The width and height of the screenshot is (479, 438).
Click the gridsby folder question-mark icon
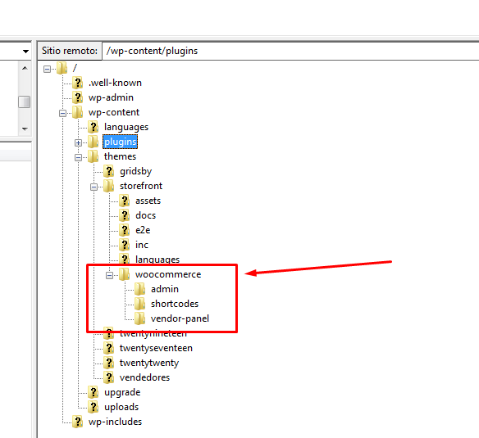click(x=109, y=171)
